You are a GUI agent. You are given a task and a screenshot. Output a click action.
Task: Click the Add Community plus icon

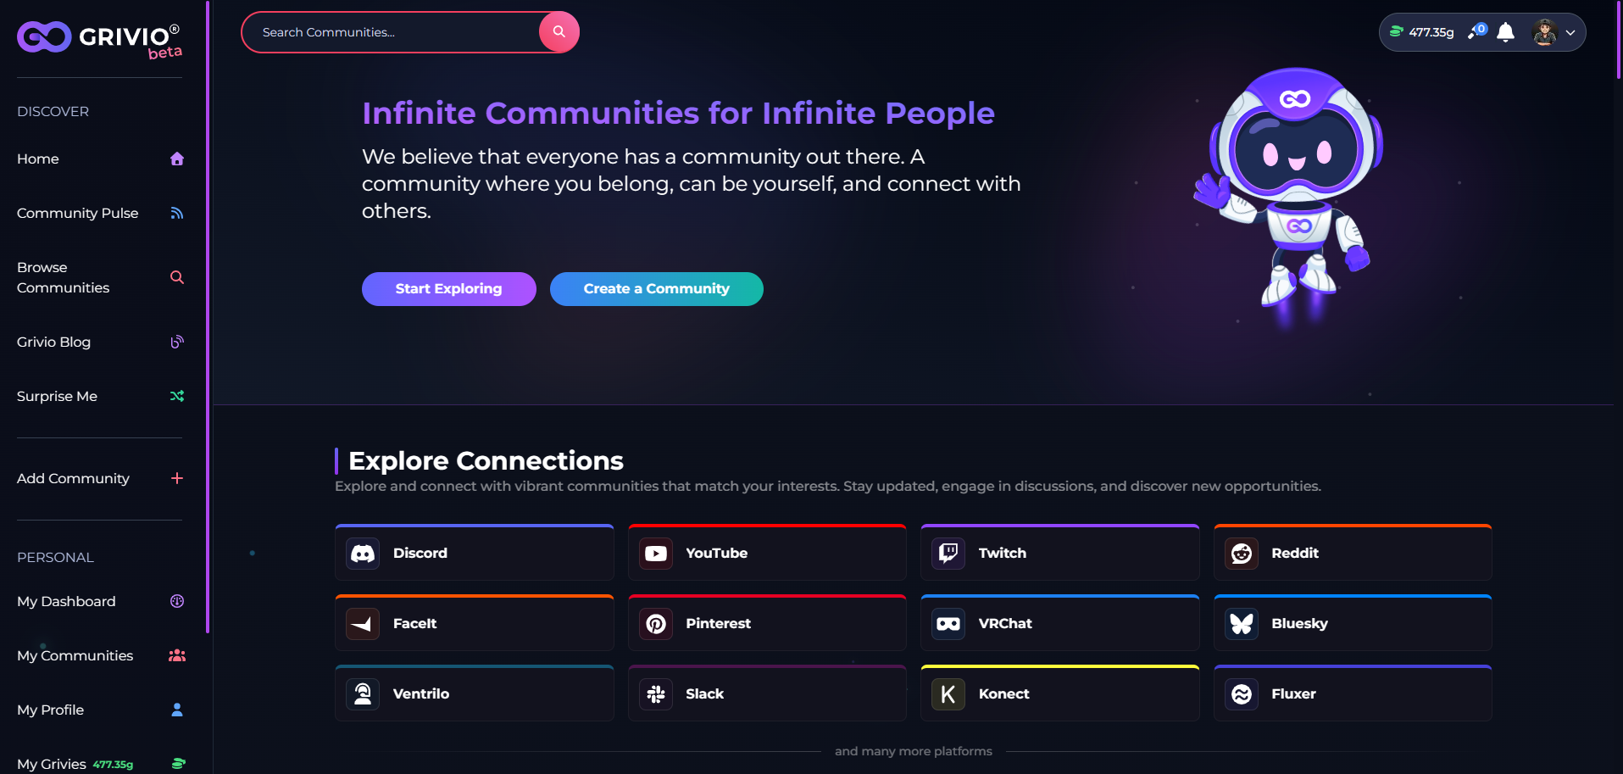177,478
